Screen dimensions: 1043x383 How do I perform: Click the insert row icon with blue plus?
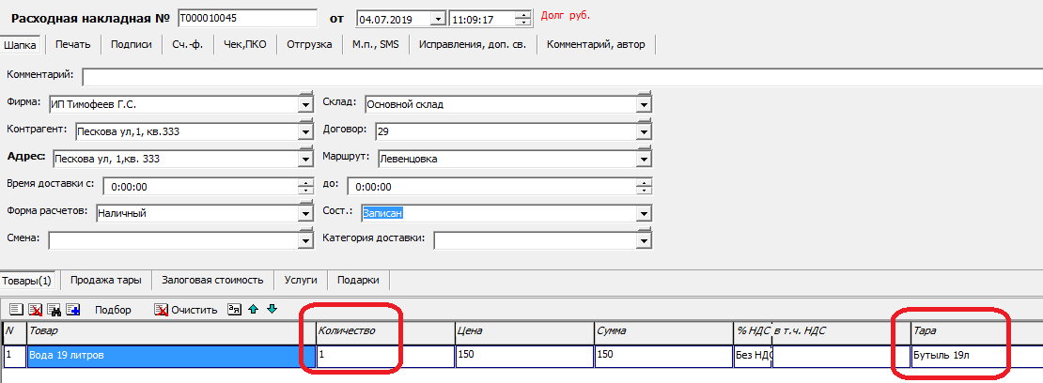(73, 309)
